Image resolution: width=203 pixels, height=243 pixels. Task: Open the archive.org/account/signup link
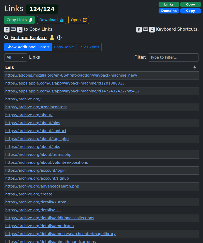tap(37, 178)
